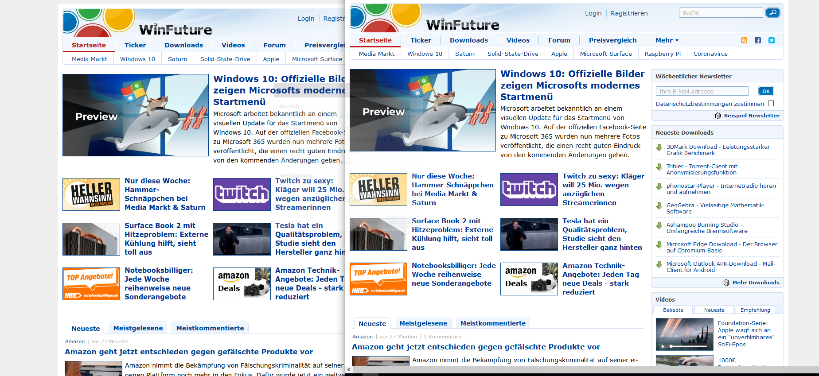The height and width of the screenshot is (376, 819).
Task: Click download arrow icon beside Tribler
Action: pyautogui.click(x=659, y=167)
